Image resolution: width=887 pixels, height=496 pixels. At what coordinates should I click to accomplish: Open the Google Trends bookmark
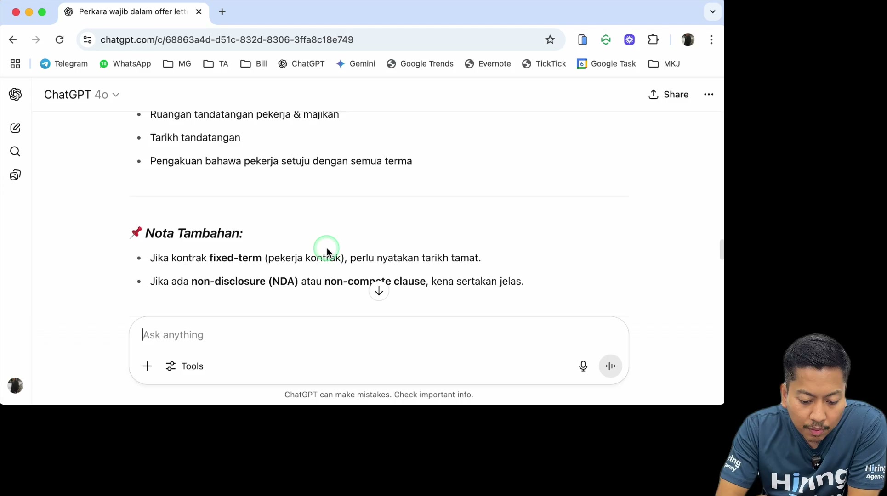point(420,64)
